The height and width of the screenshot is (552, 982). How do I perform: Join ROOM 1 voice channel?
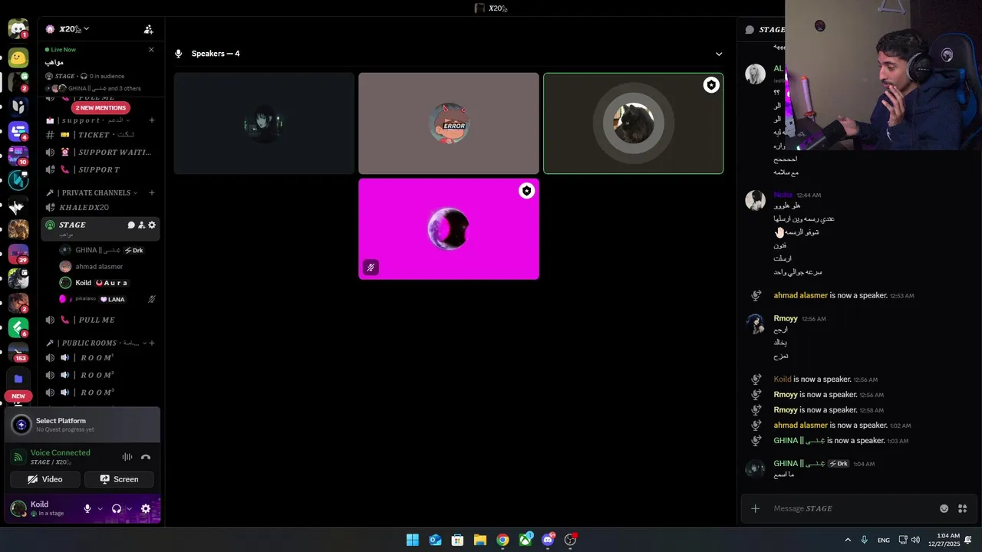(100, 358)
